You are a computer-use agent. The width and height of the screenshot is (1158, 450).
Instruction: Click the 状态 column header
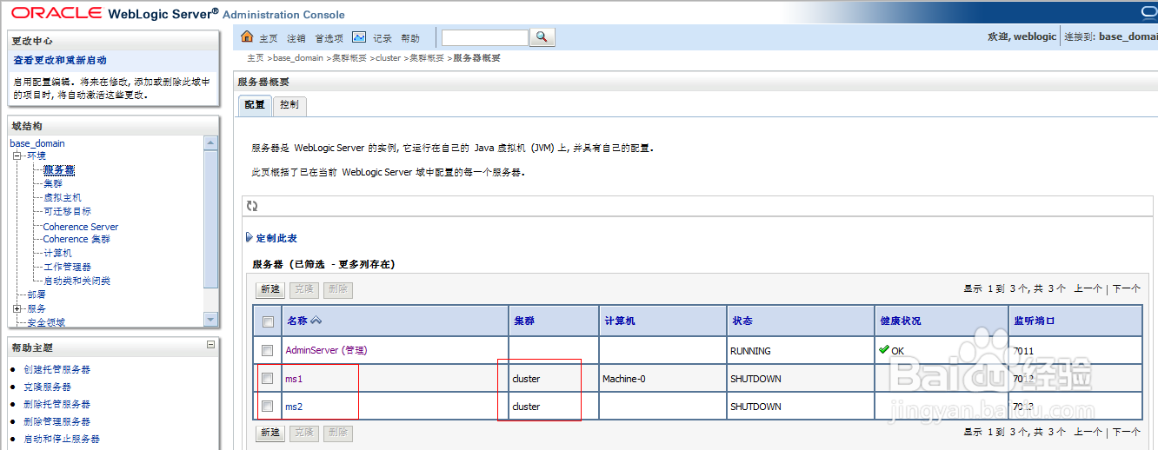[x=741, y=321]
